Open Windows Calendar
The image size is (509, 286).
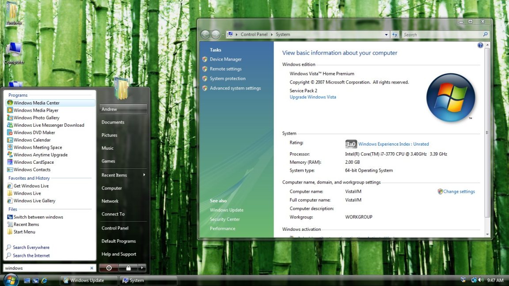31,139
